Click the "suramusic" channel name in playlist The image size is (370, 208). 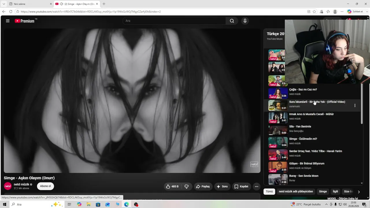[295, 106]
